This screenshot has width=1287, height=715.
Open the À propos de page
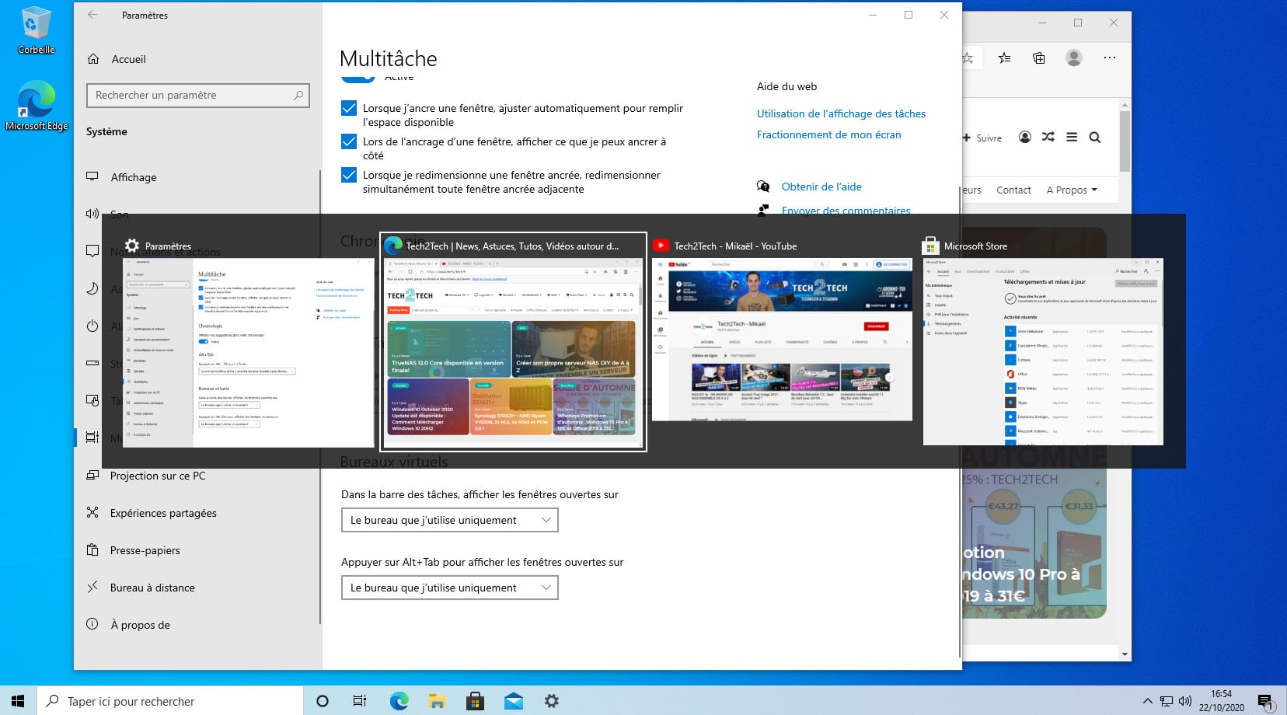click(x=140, y=625)
